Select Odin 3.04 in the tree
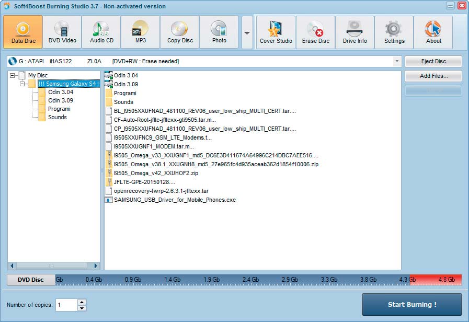The width and height of the screenshot is (469, 322). [61, 92]
